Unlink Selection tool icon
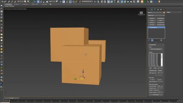The image size is (183, 103). (12, 2)
